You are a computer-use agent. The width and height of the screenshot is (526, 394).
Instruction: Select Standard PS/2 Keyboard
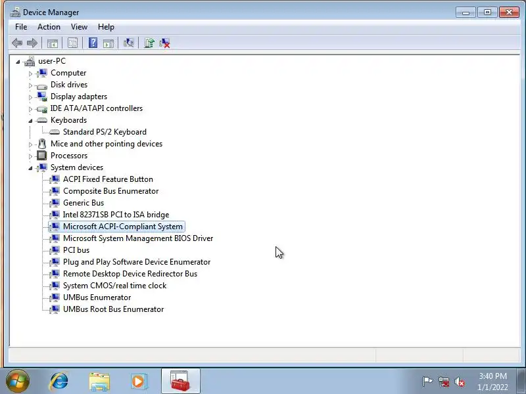pos(105,132)
